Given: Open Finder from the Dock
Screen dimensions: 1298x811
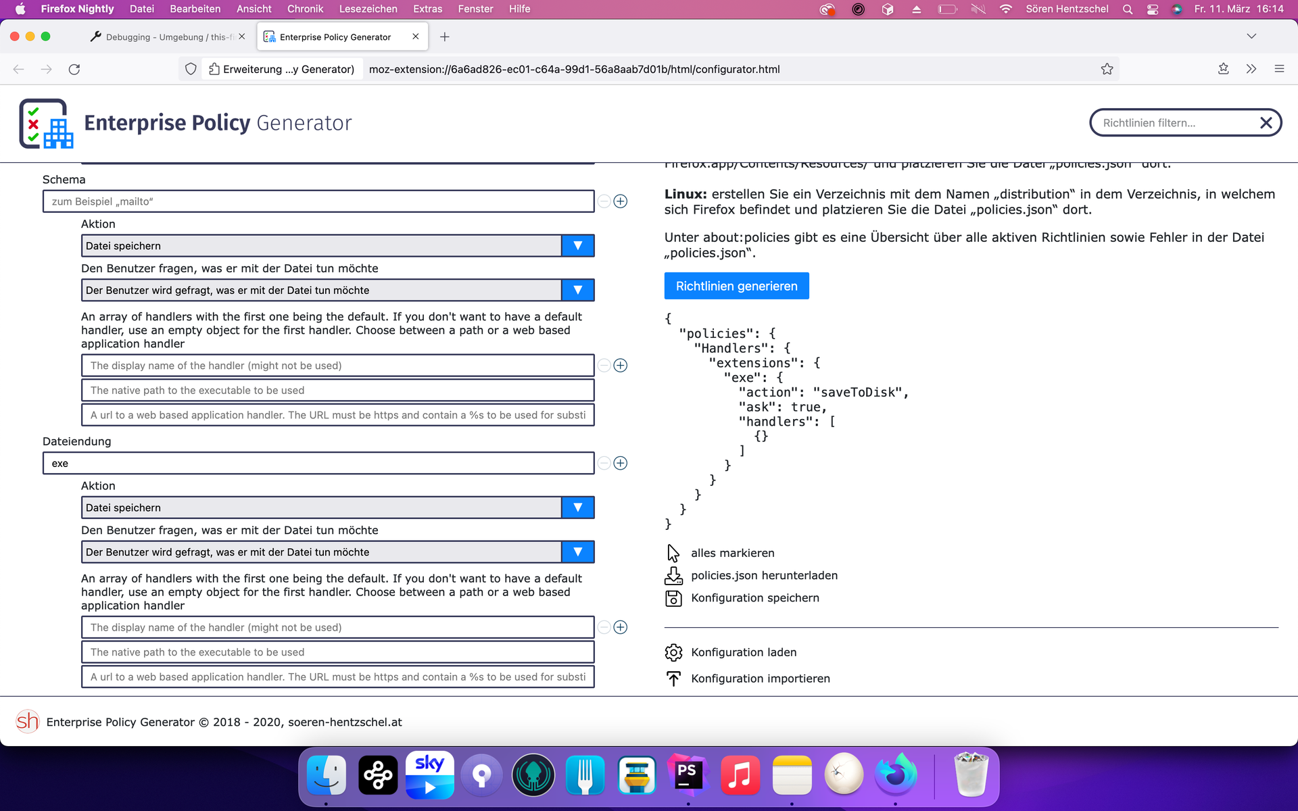Looking at the screenshot, I should point(327,776).
